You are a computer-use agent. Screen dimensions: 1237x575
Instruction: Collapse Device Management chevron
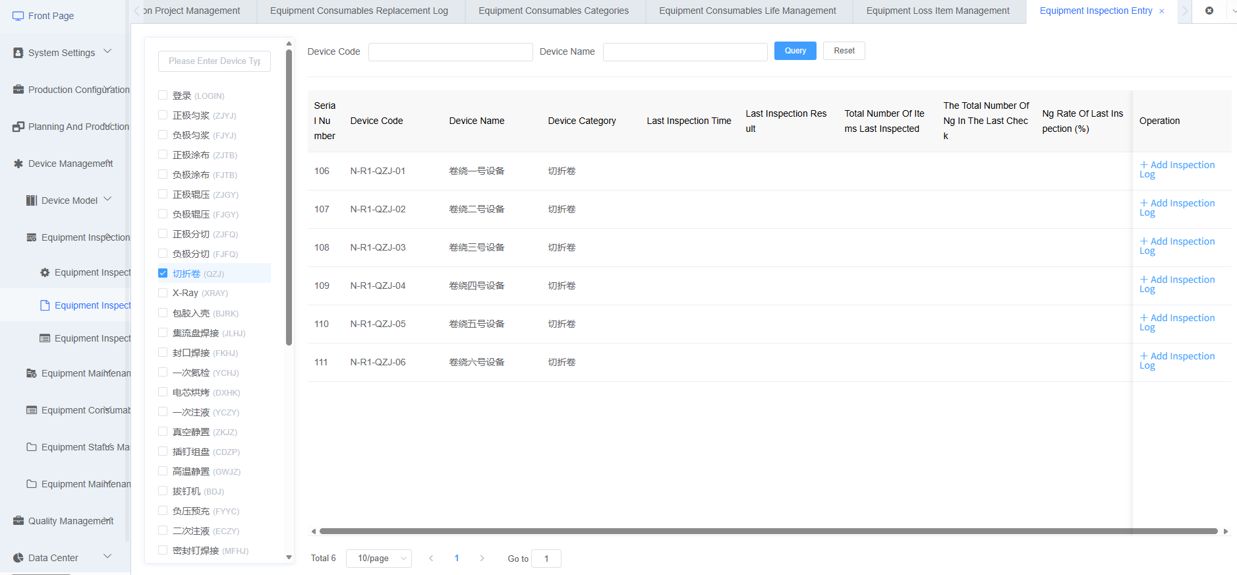(108, 162)
